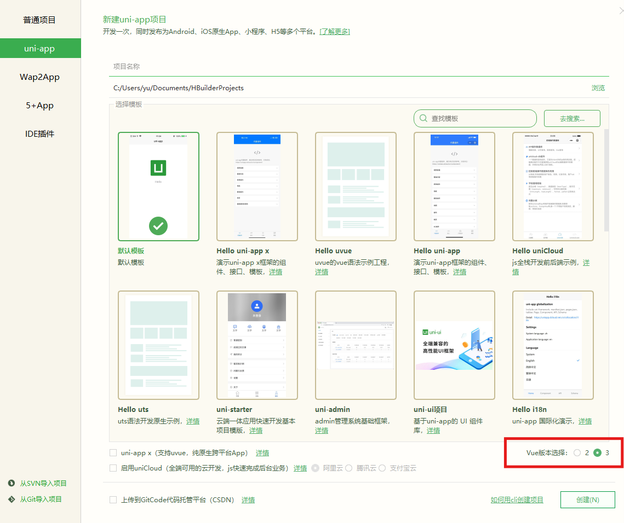Click the template search magnifier icon
This screenshot has height=523, width=624.
[423, 118]
